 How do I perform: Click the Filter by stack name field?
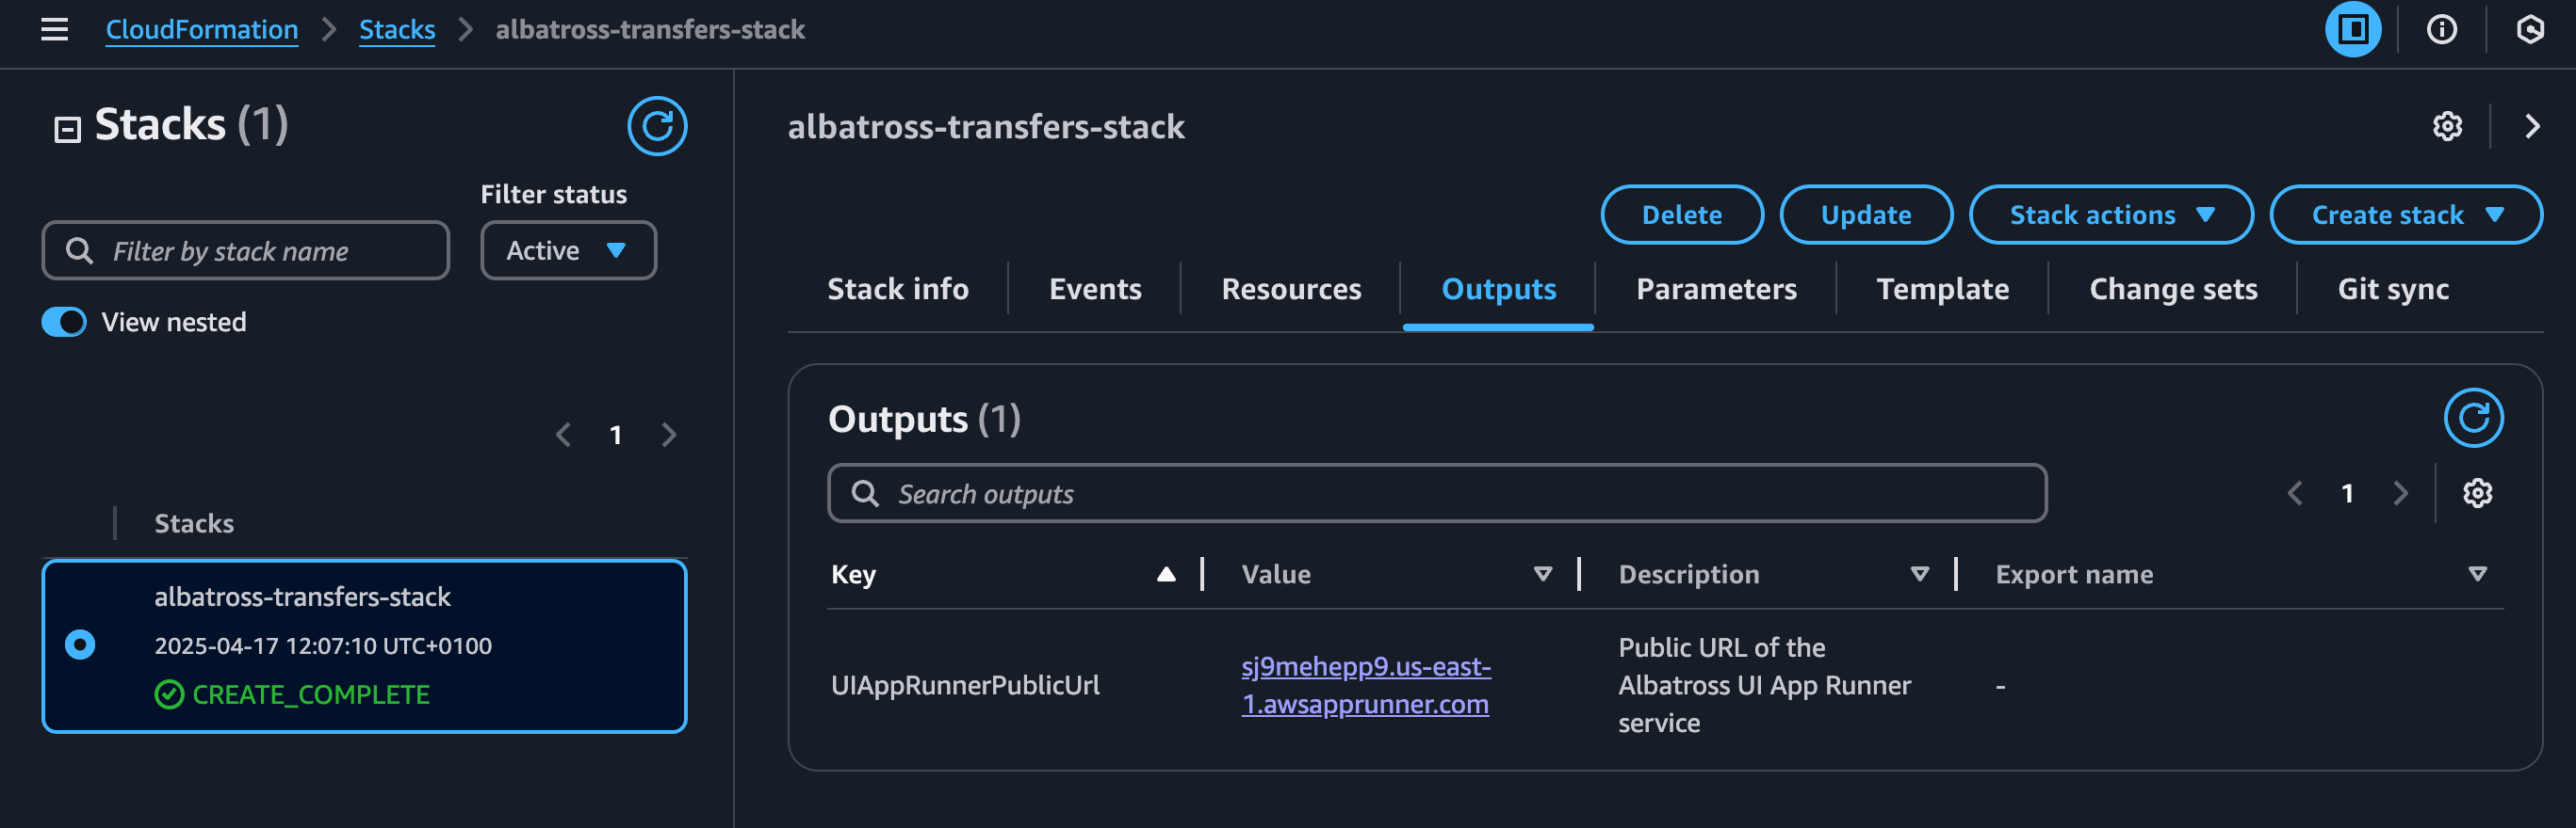click(246, 250)
